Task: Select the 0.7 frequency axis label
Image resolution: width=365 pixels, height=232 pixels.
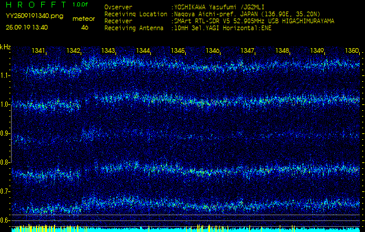Action: (x=5, y=191)
